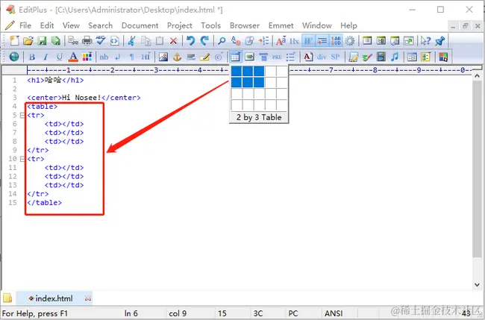Insert a span tag with the SP icon

336,57
